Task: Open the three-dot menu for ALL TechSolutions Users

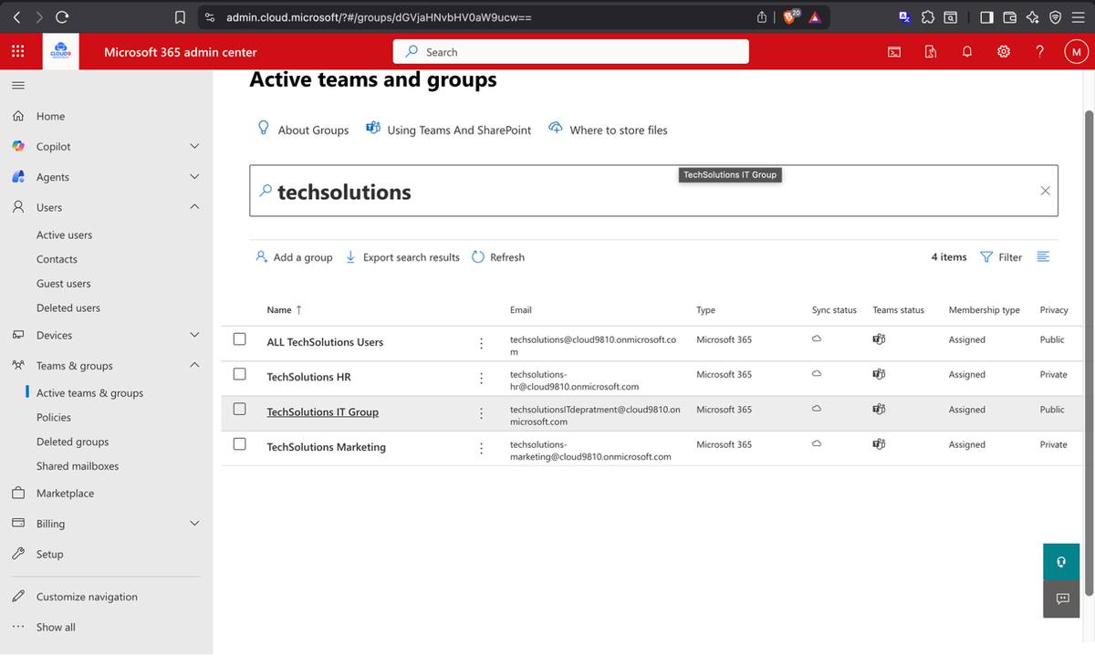Action: [481, 343]
